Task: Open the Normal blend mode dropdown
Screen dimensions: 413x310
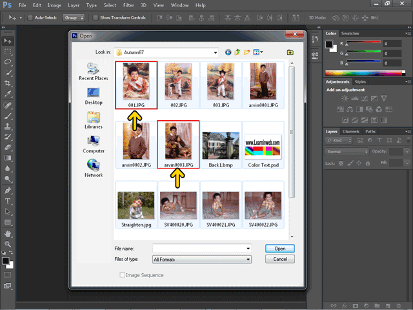Action: 347,152
